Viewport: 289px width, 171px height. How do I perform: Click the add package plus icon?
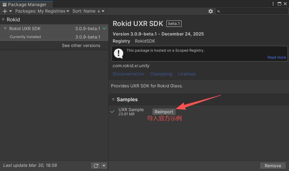coord(5,11)
